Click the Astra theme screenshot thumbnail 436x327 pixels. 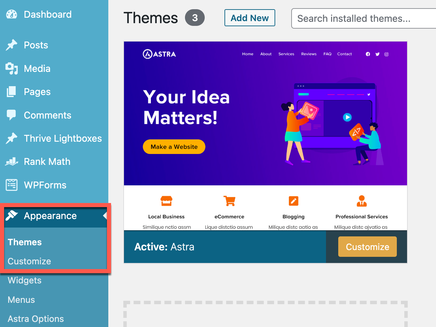tap(265, 136)
